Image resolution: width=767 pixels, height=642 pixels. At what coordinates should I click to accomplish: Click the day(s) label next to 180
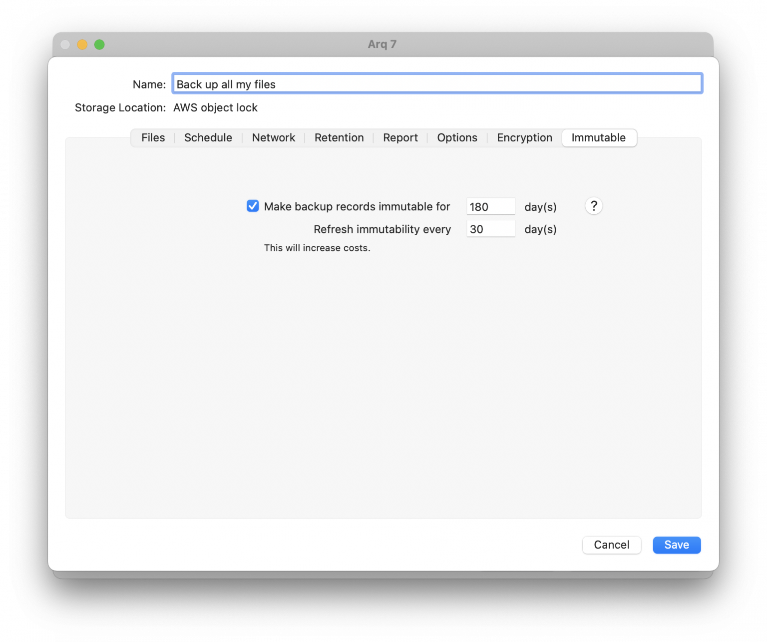click(x=540, y=206)
